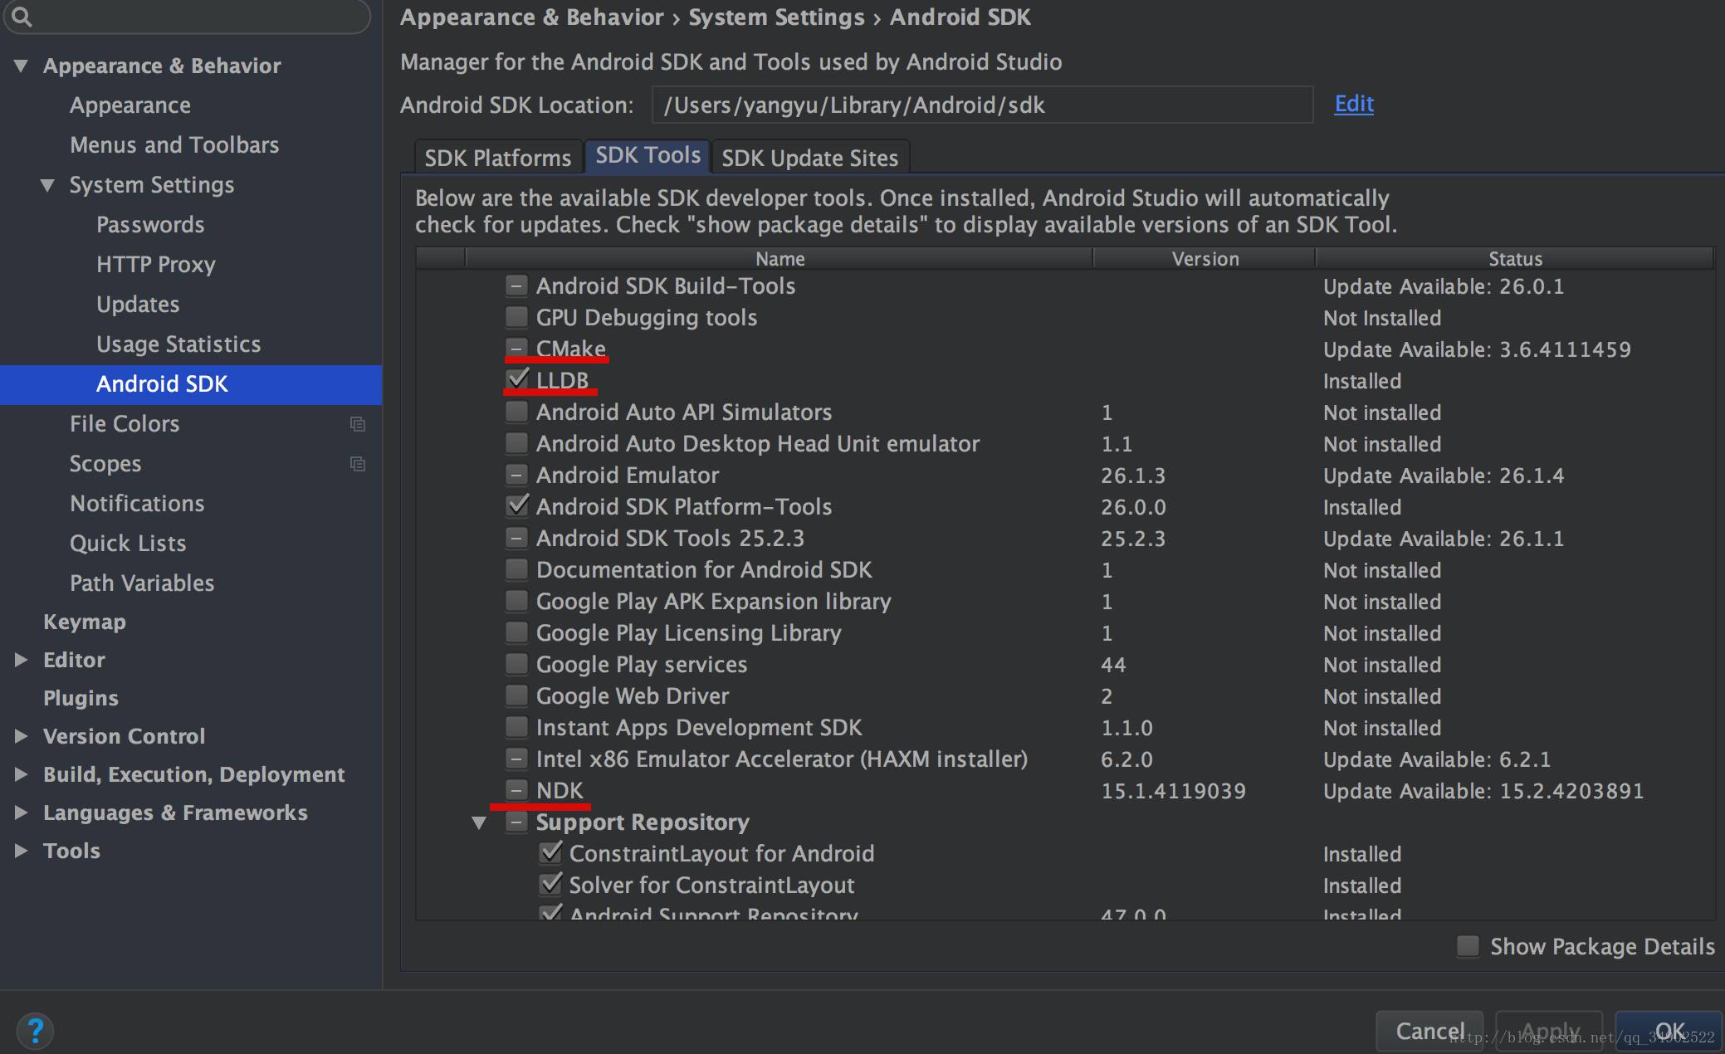Click the per-project icon beside File Colors
Viewport: 1725px width, 1054px height.
(x=358, y=424)
